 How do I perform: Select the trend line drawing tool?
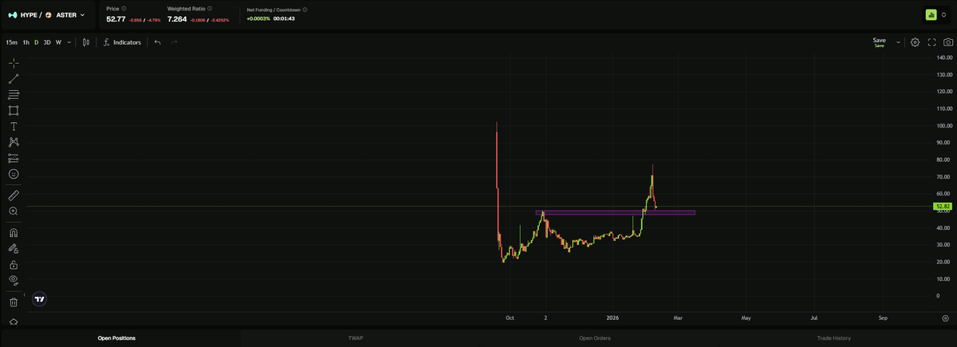coord(14,78)
